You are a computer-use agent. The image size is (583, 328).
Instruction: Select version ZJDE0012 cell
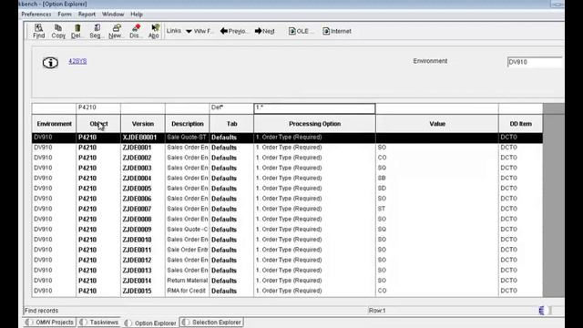pos(143,260)
